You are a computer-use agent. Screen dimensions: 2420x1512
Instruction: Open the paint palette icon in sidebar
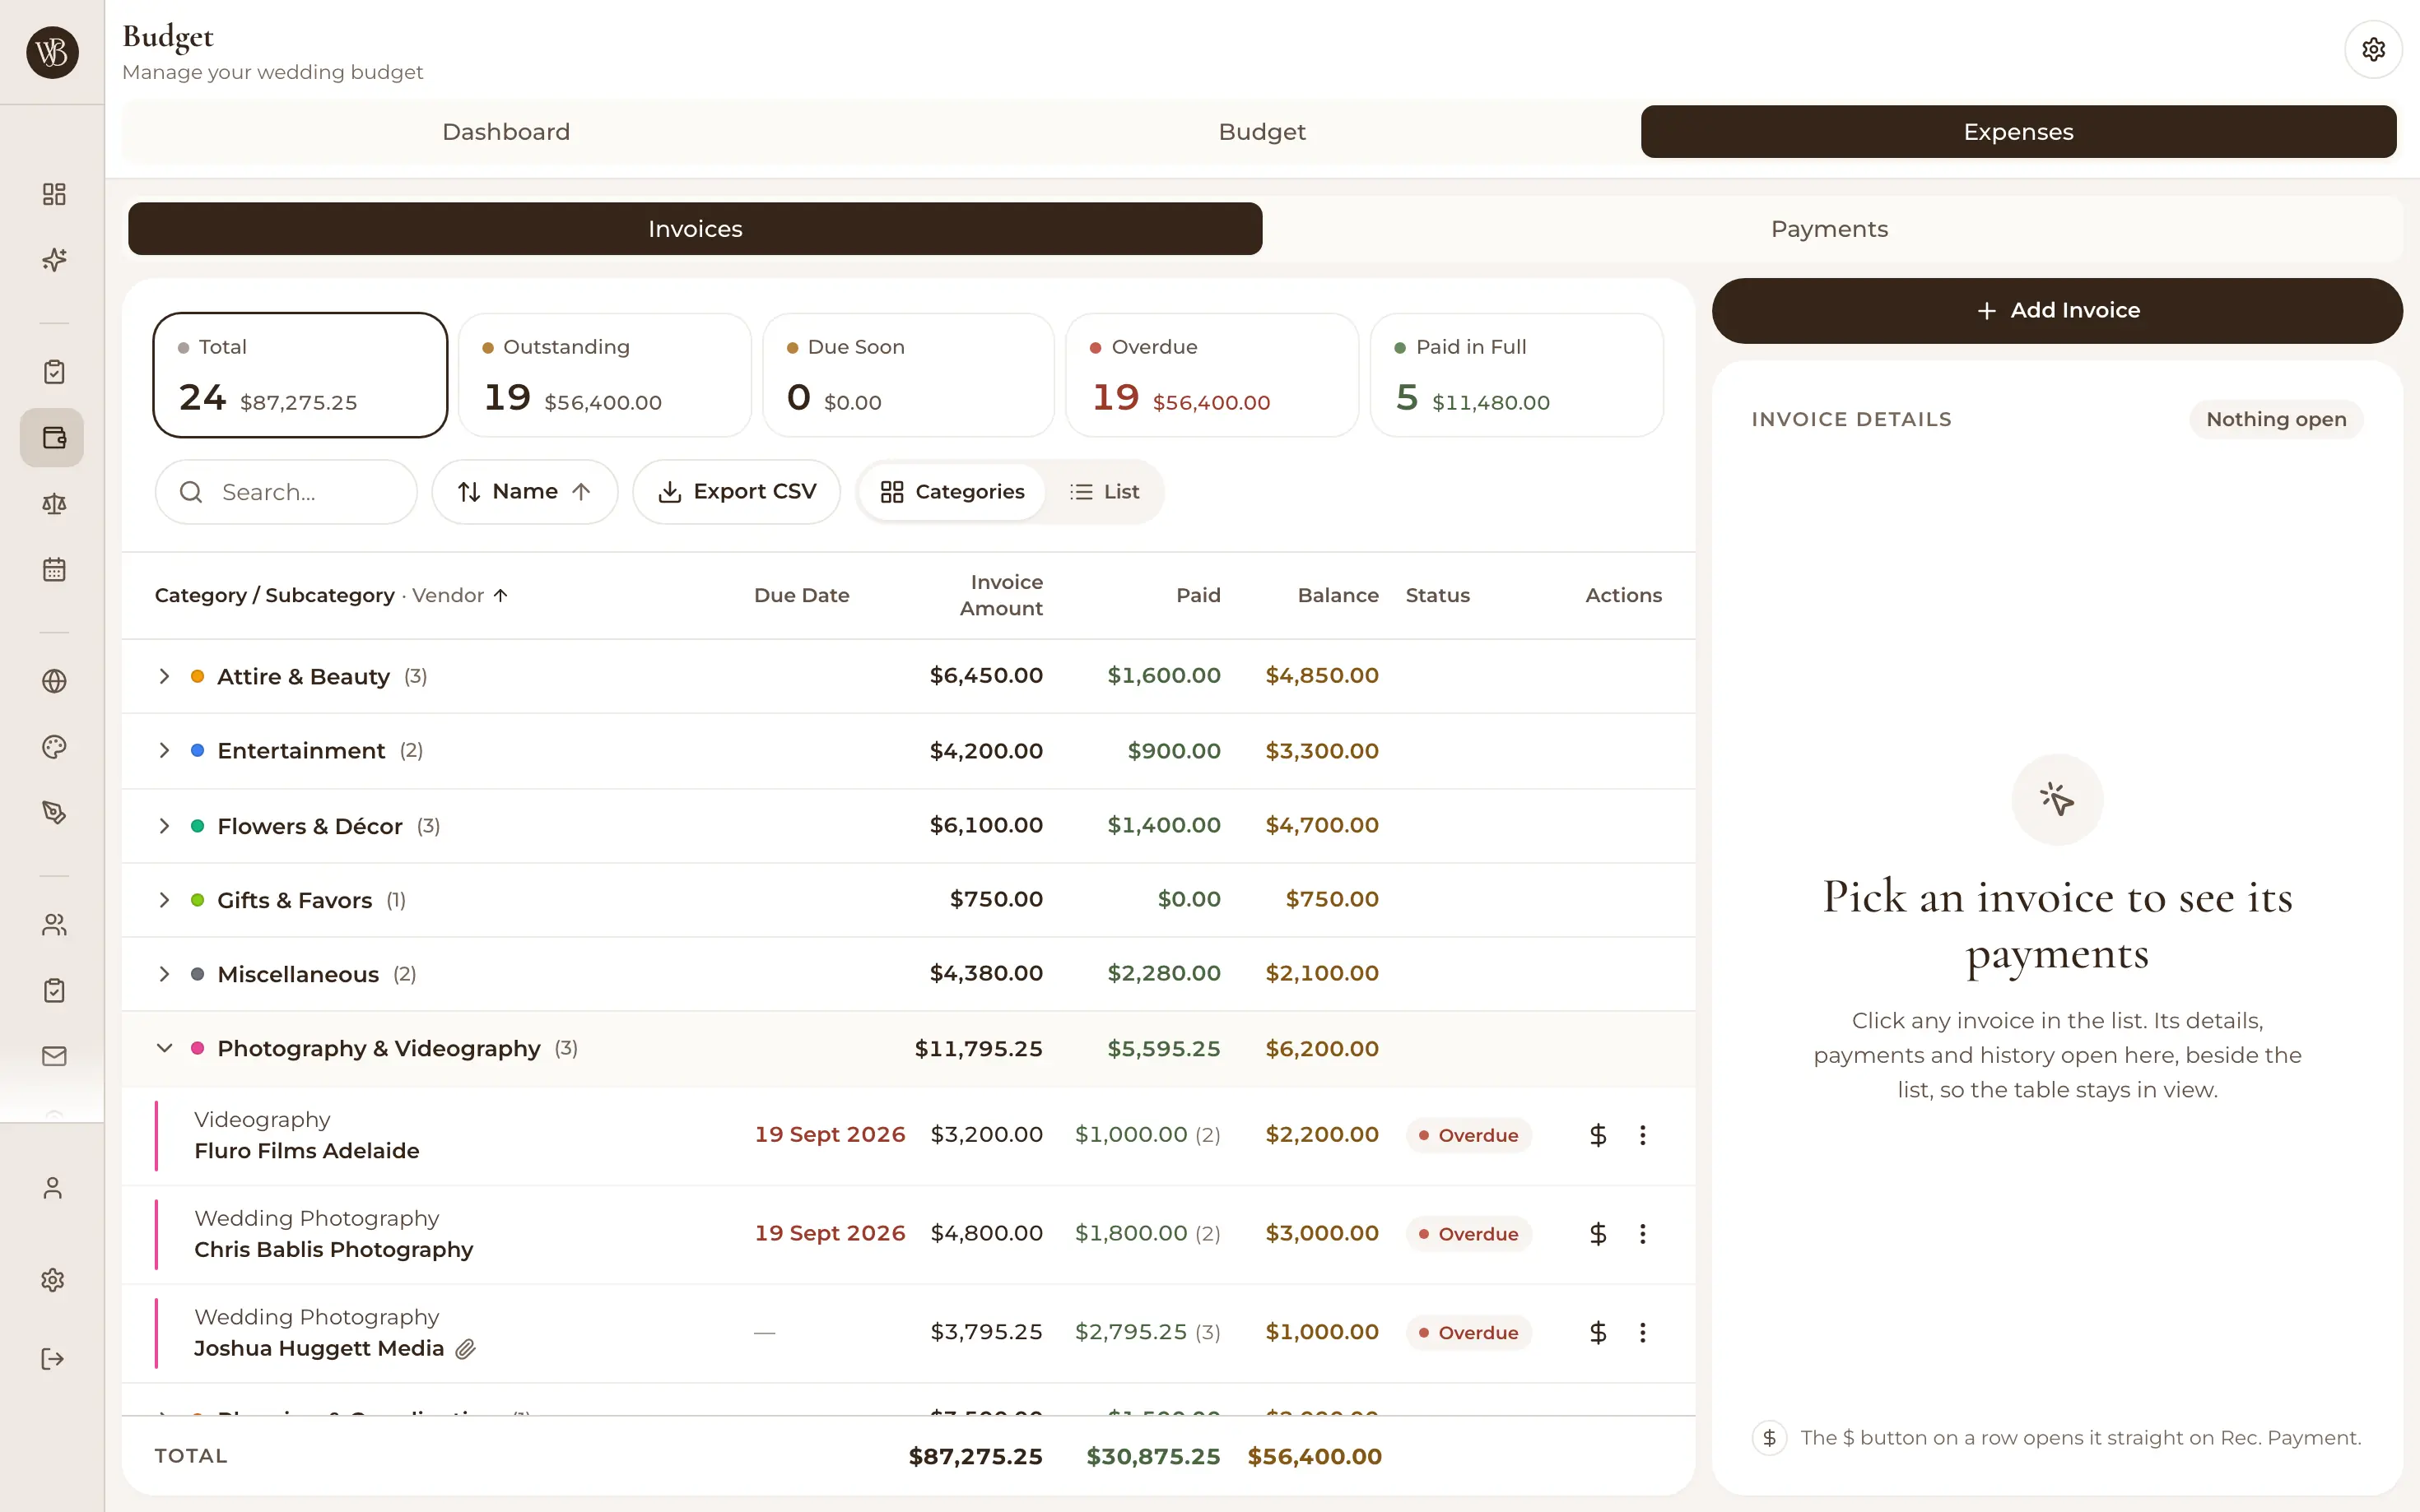point(54,747)
